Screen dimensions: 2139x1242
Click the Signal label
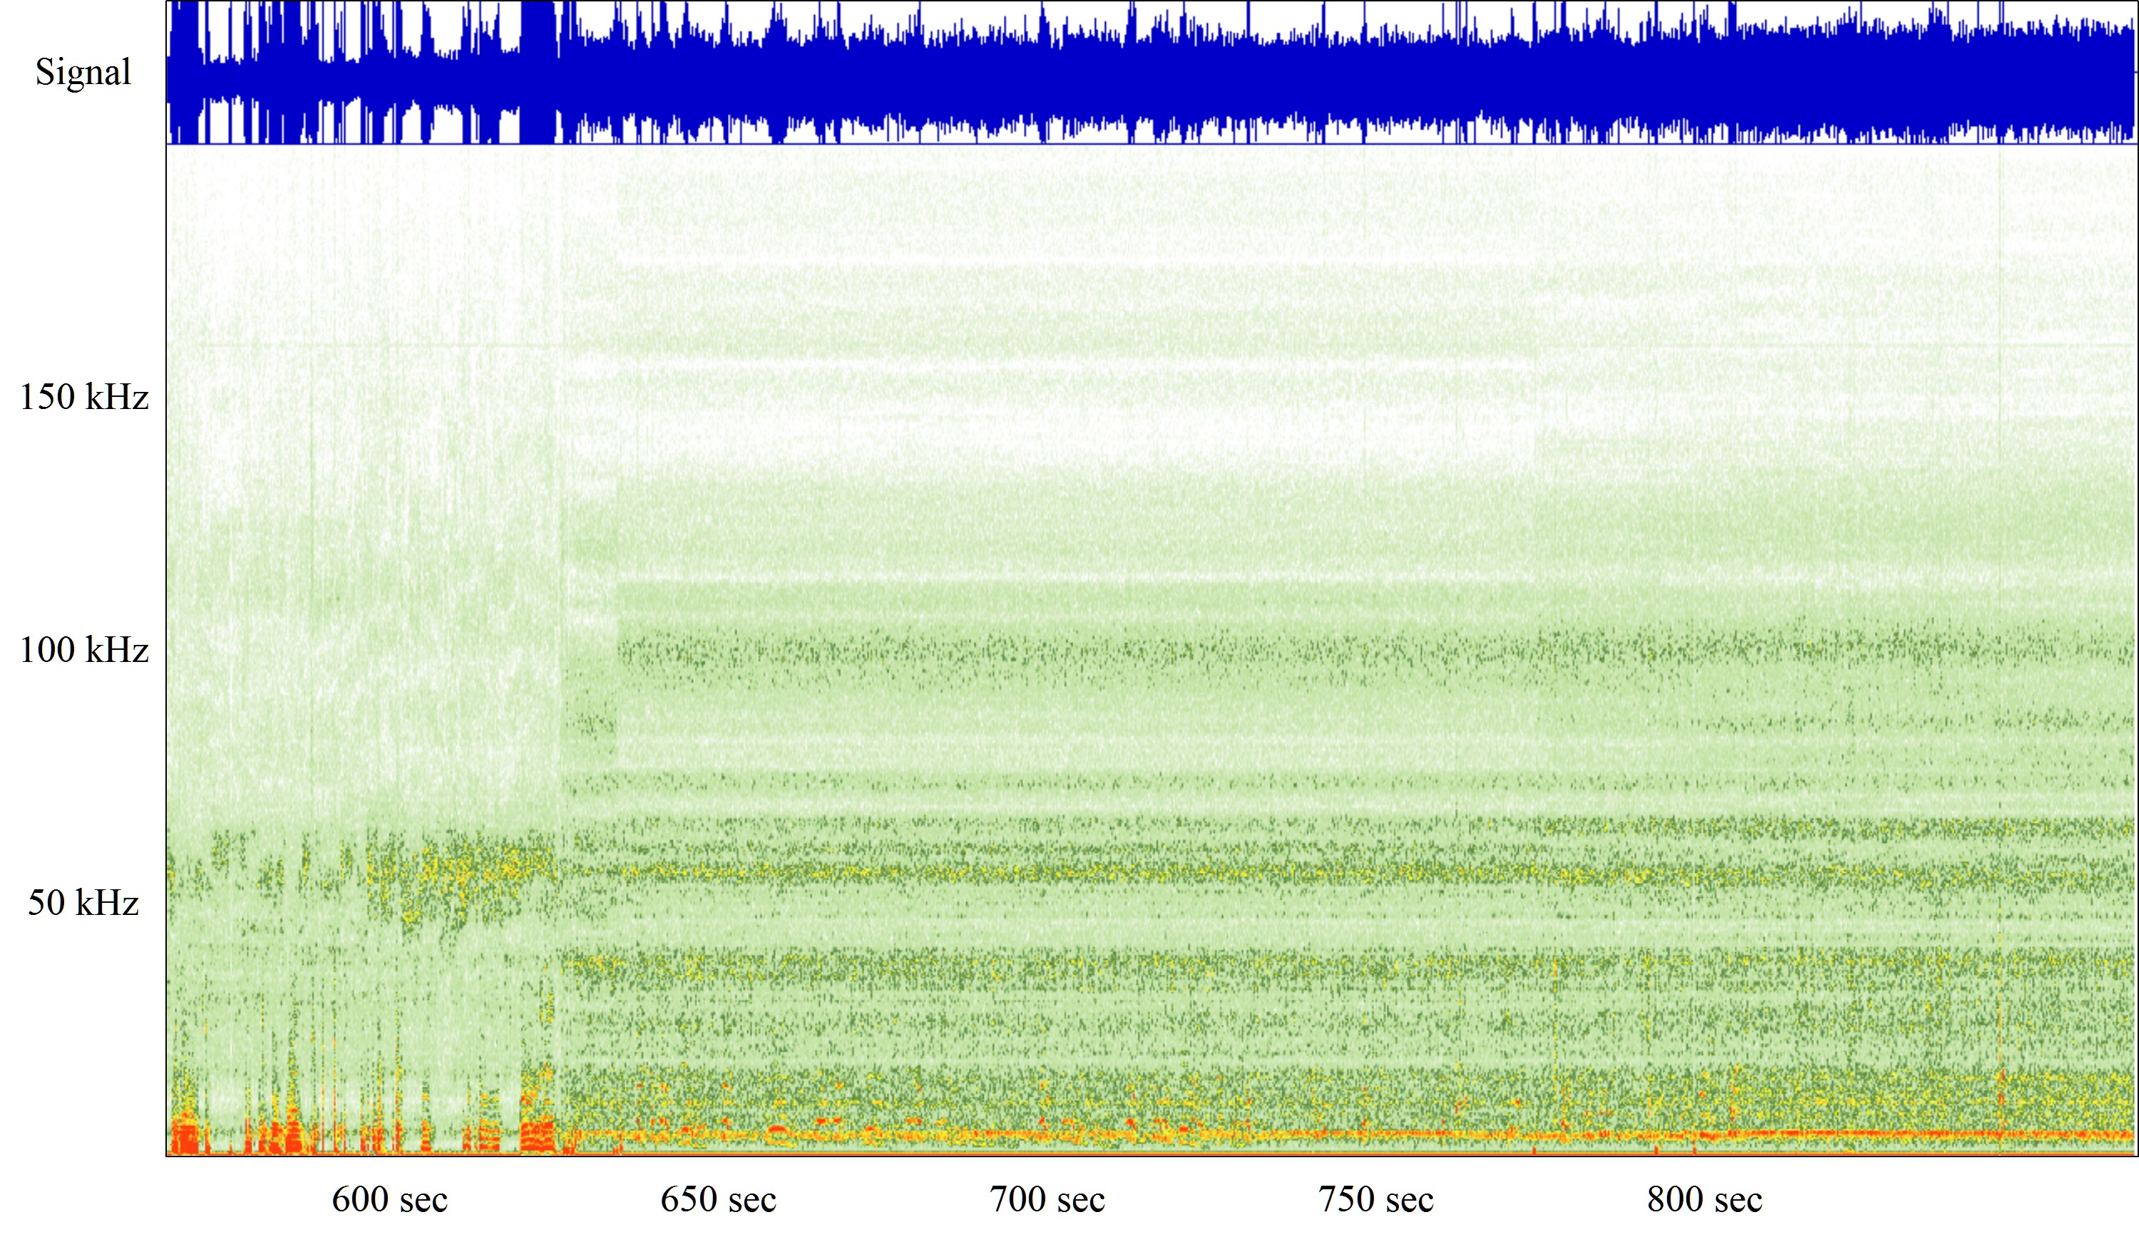[x=83, y=72]
